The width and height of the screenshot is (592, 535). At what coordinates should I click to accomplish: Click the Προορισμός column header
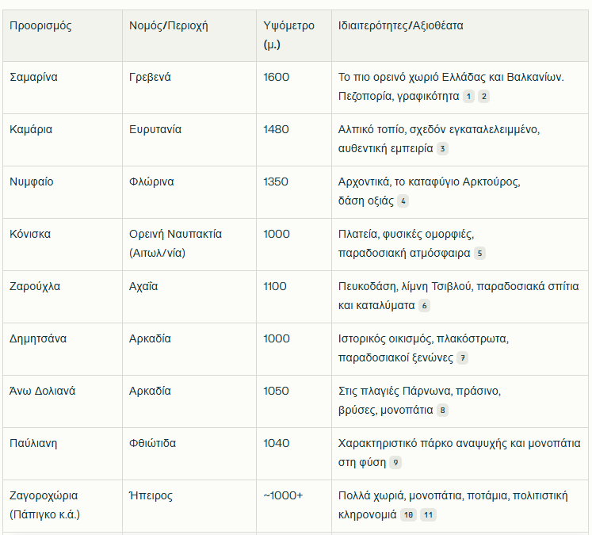coord(63,36)
